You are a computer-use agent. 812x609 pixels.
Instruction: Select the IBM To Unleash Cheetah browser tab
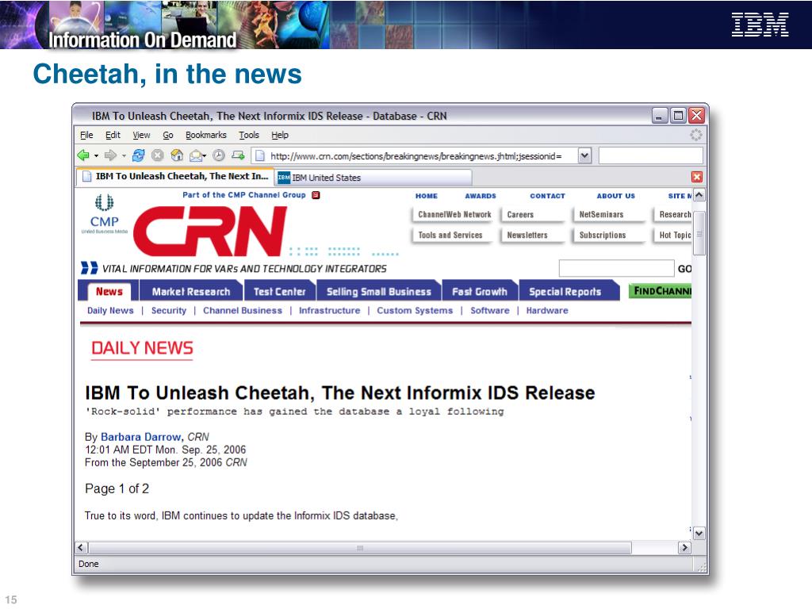coord(175,177)
